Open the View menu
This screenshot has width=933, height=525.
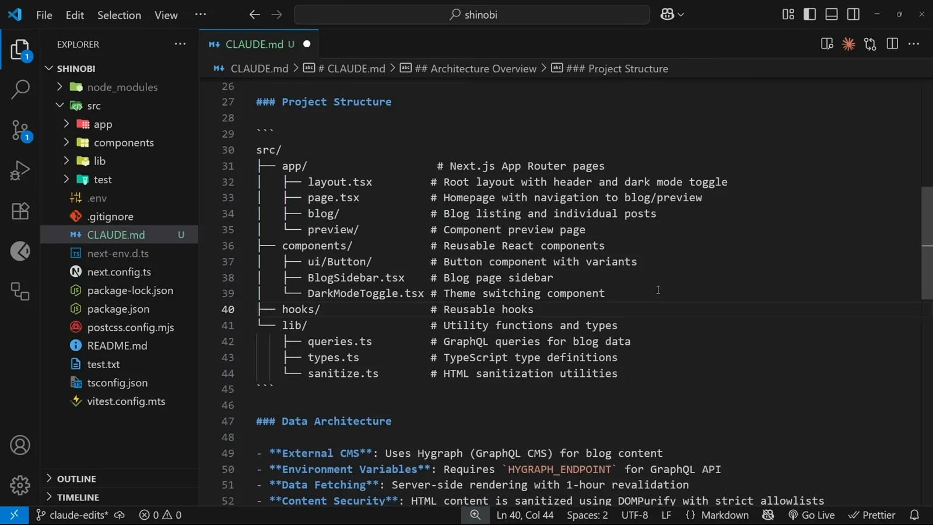(x=166, y=15)
